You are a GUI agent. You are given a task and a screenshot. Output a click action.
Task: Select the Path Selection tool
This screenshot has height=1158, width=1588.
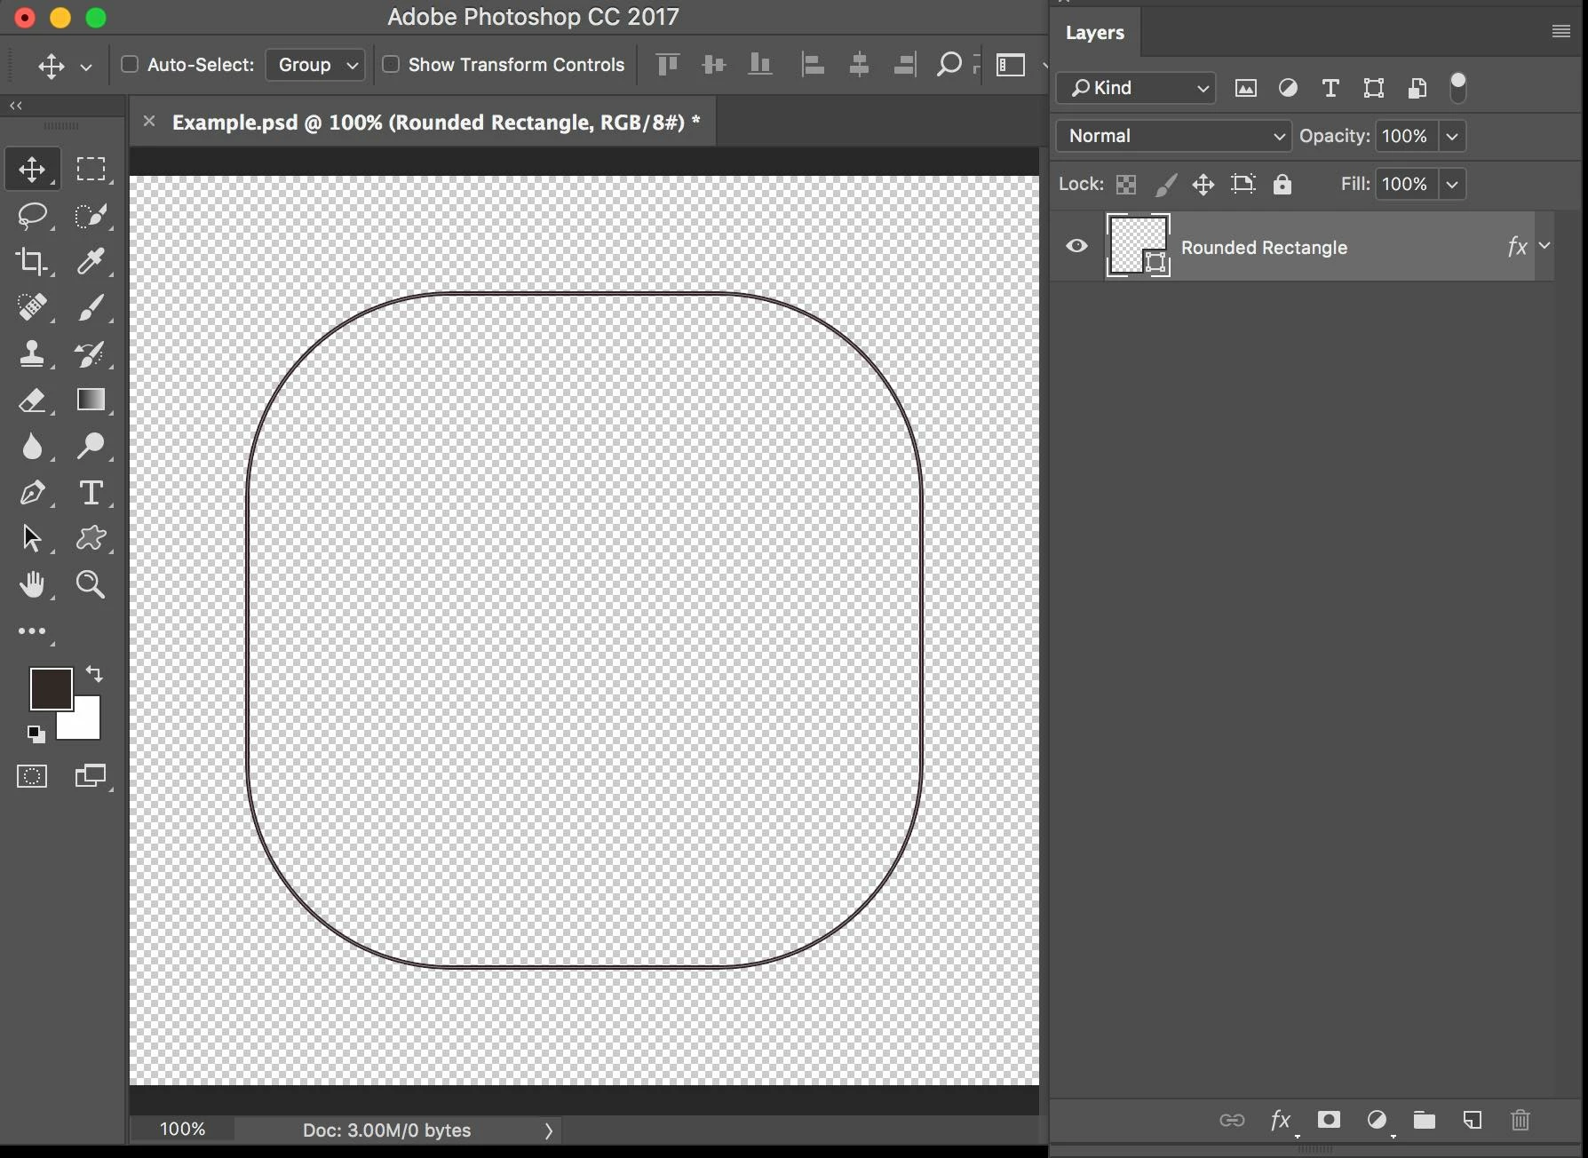(32, 538)
